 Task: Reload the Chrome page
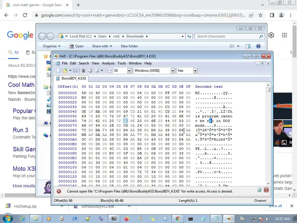[x=25, y=15]
